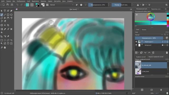Select the Fill bucket tool
Viewport: 169px width, 95px height.
coord(2,32)
